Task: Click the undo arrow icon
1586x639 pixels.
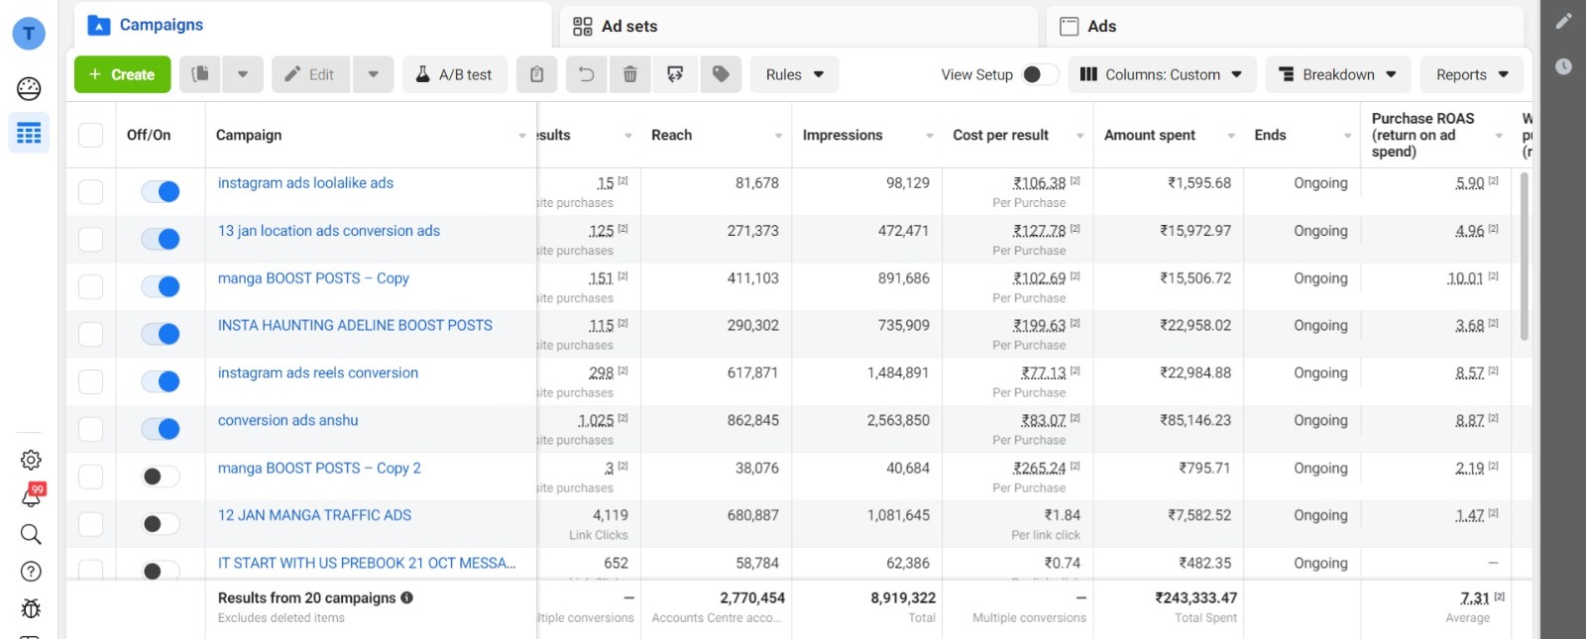Action: point(586,74)
